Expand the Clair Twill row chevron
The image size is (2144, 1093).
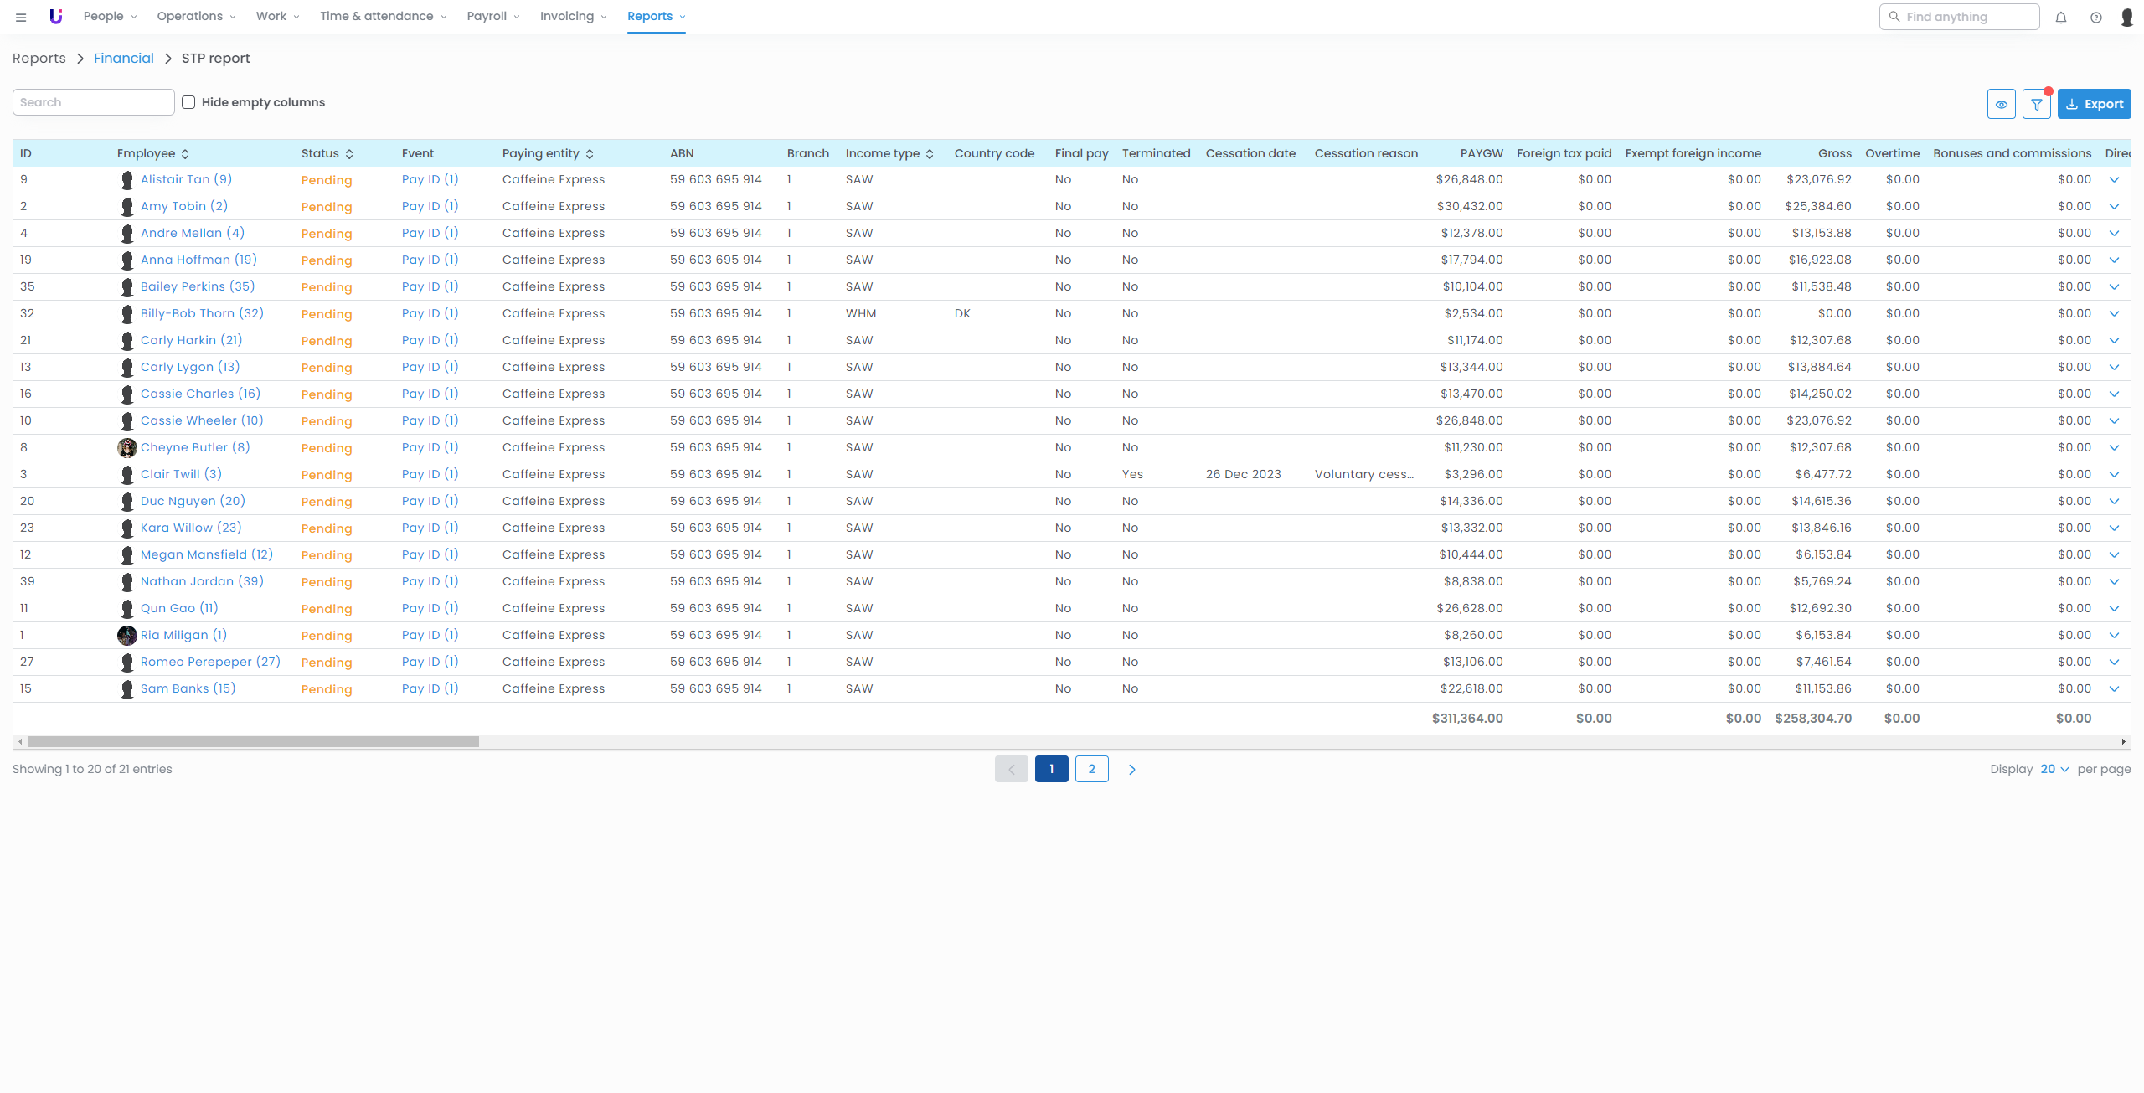coord(2114,474)
